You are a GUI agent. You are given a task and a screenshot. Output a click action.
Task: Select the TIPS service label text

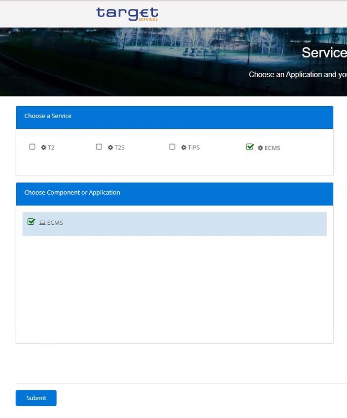pyautogui.click(x=194, y=148)
